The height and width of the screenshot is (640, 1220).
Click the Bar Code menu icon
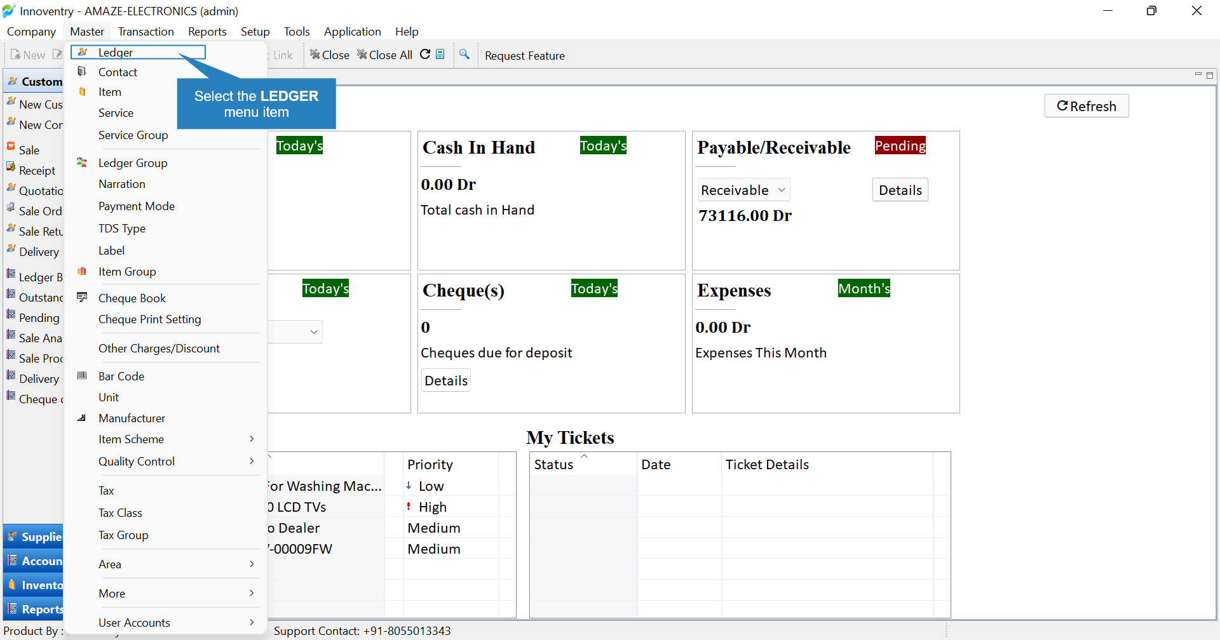(82, 376)
